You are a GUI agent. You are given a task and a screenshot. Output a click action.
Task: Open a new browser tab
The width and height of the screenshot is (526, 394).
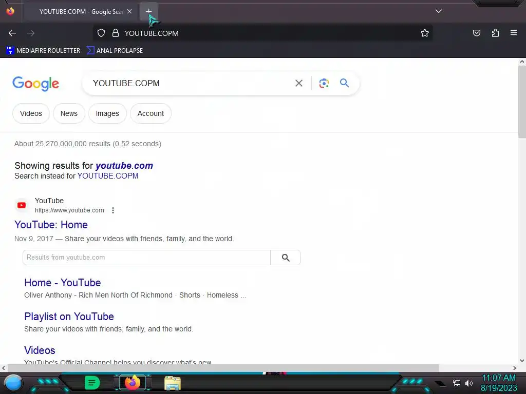point(148,11)
